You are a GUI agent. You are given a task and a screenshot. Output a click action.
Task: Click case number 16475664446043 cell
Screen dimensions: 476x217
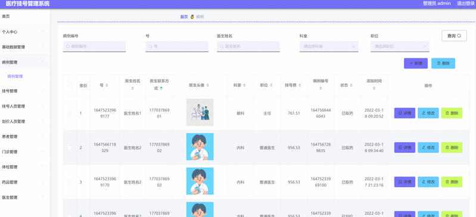(321, 114)
